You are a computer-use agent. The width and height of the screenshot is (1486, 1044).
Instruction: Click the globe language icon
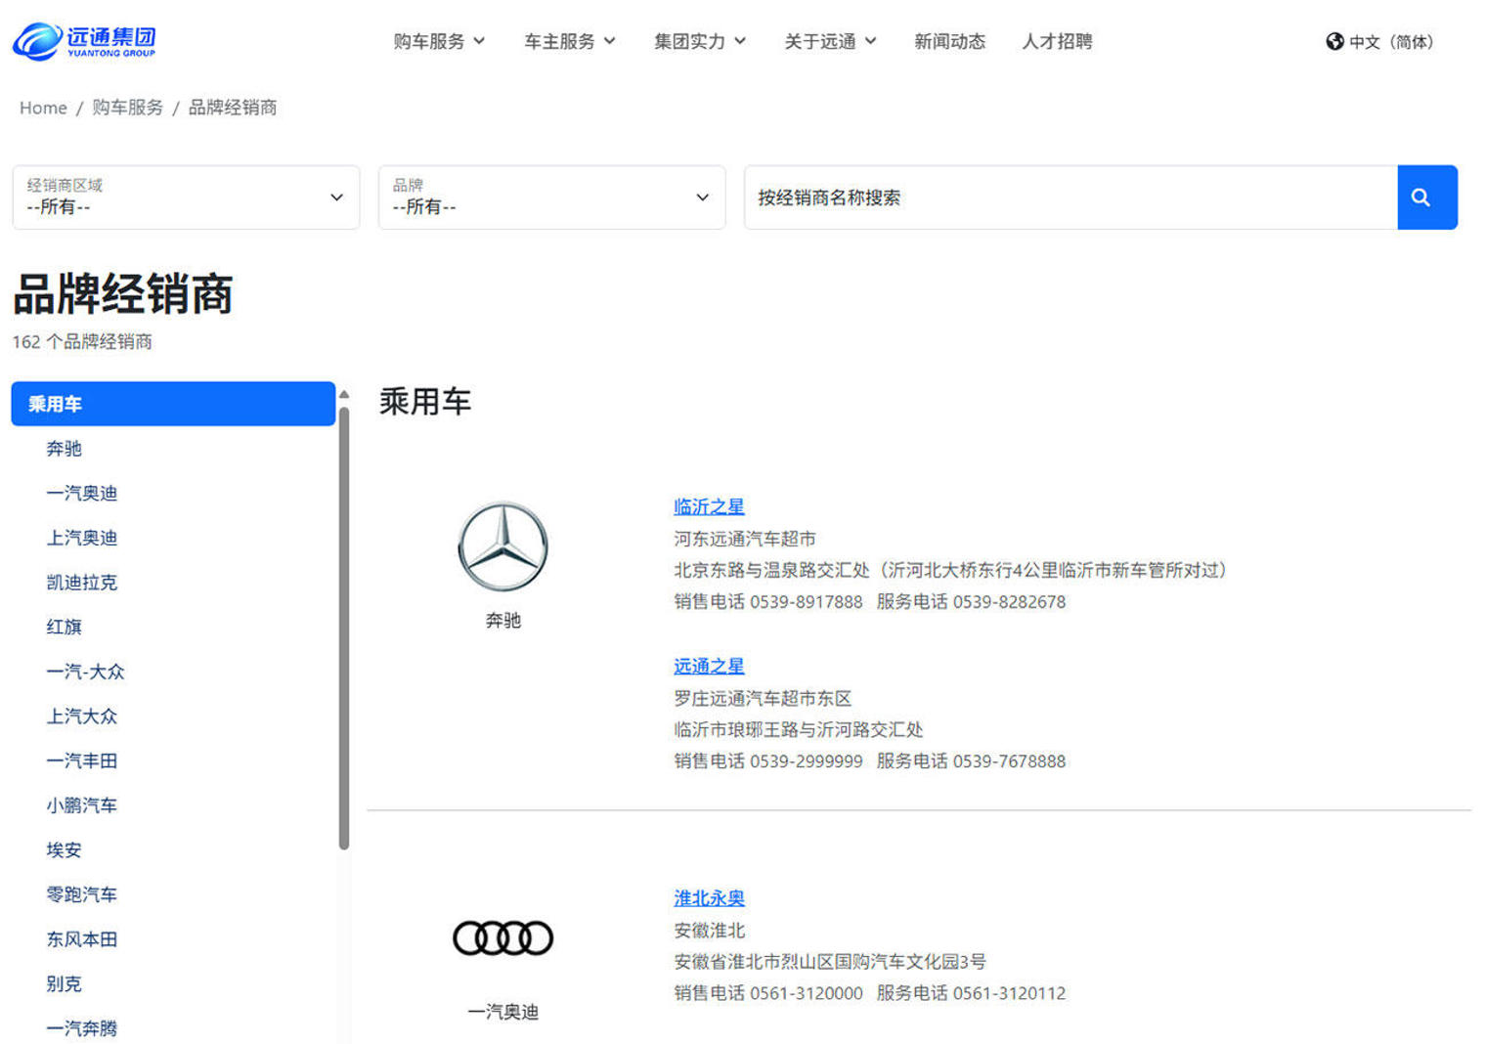tap(1334, 41)
